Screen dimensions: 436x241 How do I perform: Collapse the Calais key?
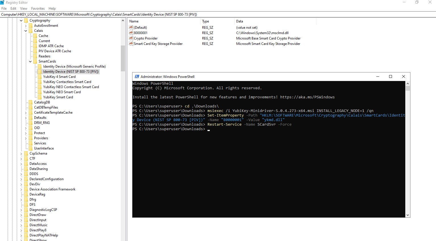[26, 31]
